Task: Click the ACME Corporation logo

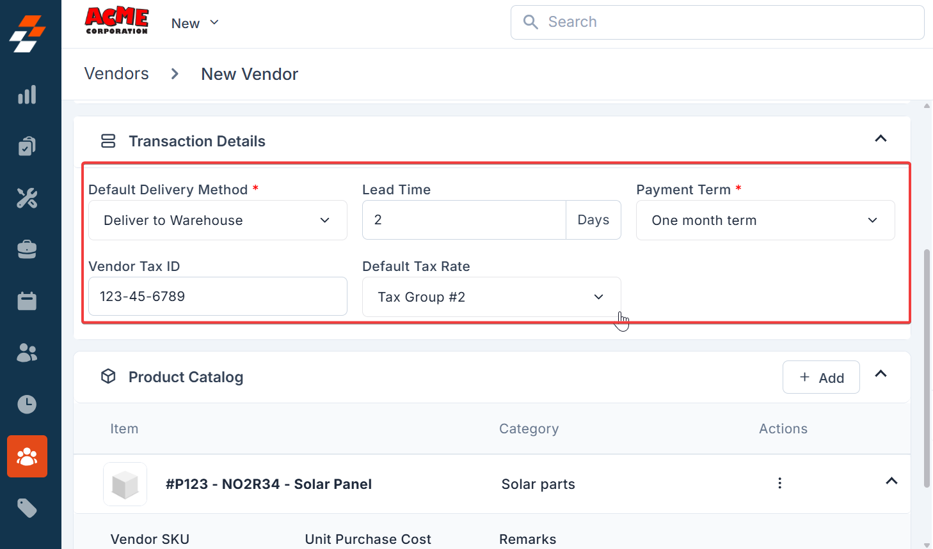Action: pos(116,21)
